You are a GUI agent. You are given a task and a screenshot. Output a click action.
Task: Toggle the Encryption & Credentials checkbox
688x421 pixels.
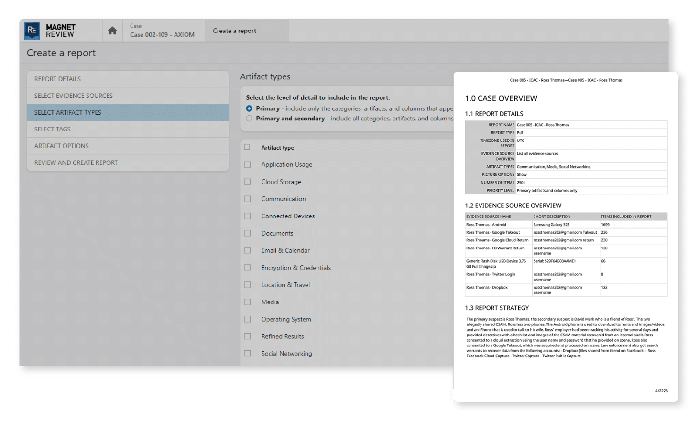[247, 268]
